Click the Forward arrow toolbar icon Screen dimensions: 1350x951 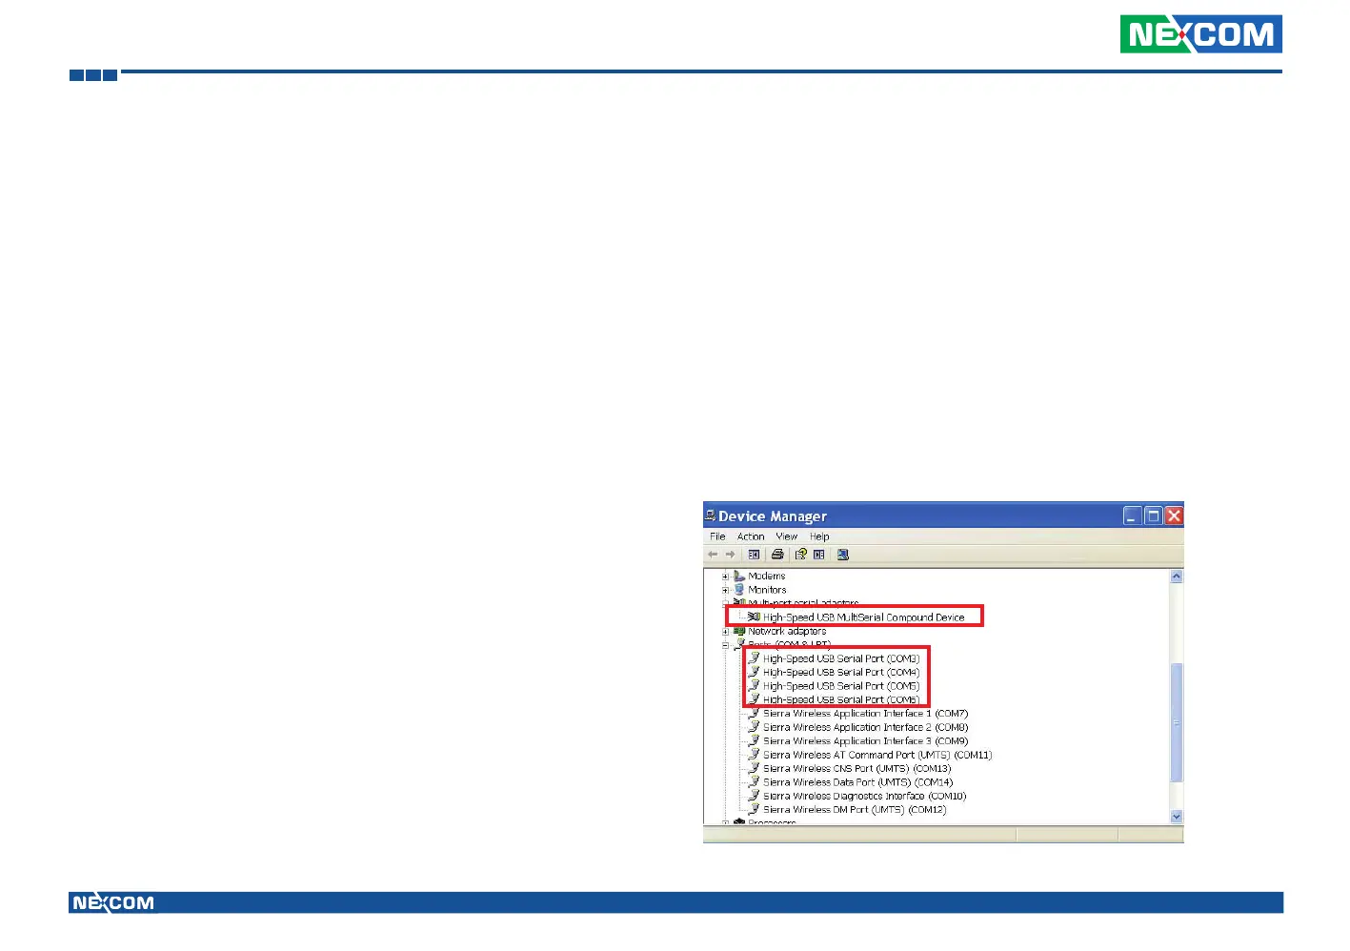pyautogui.click(x=730, y=555)
